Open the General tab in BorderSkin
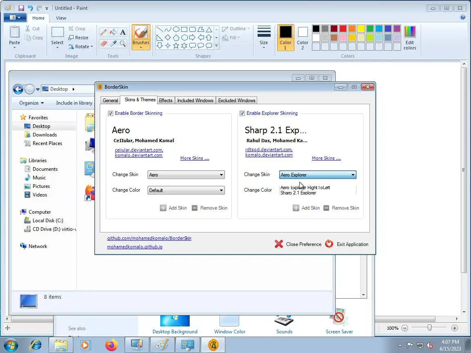 110,100
